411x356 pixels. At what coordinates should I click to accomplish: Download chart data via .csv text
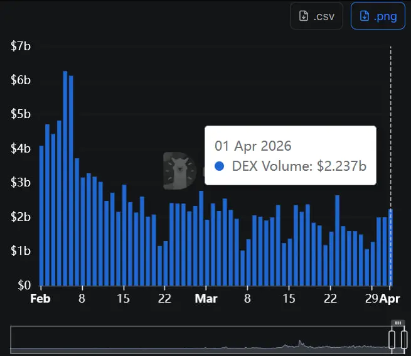pos(325,16)
